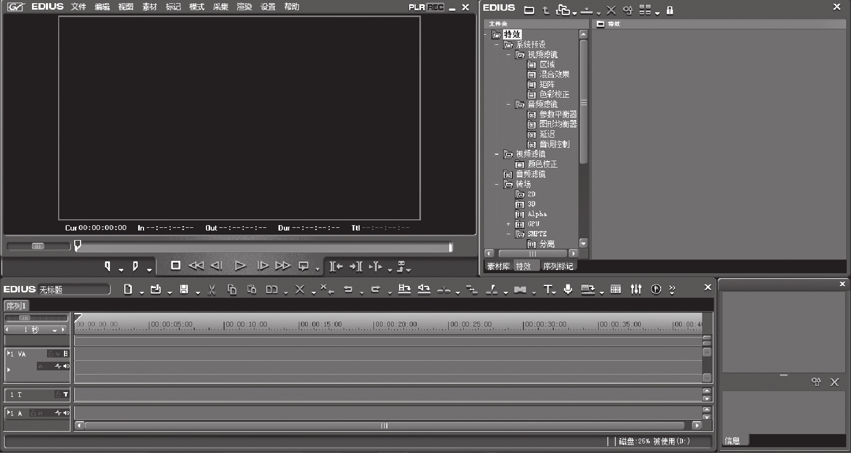Image resolution: width=851 pixels, height=453 pixels.
Task: Click the Save project icon in timeline toolbar
Action: pos(184,289)
